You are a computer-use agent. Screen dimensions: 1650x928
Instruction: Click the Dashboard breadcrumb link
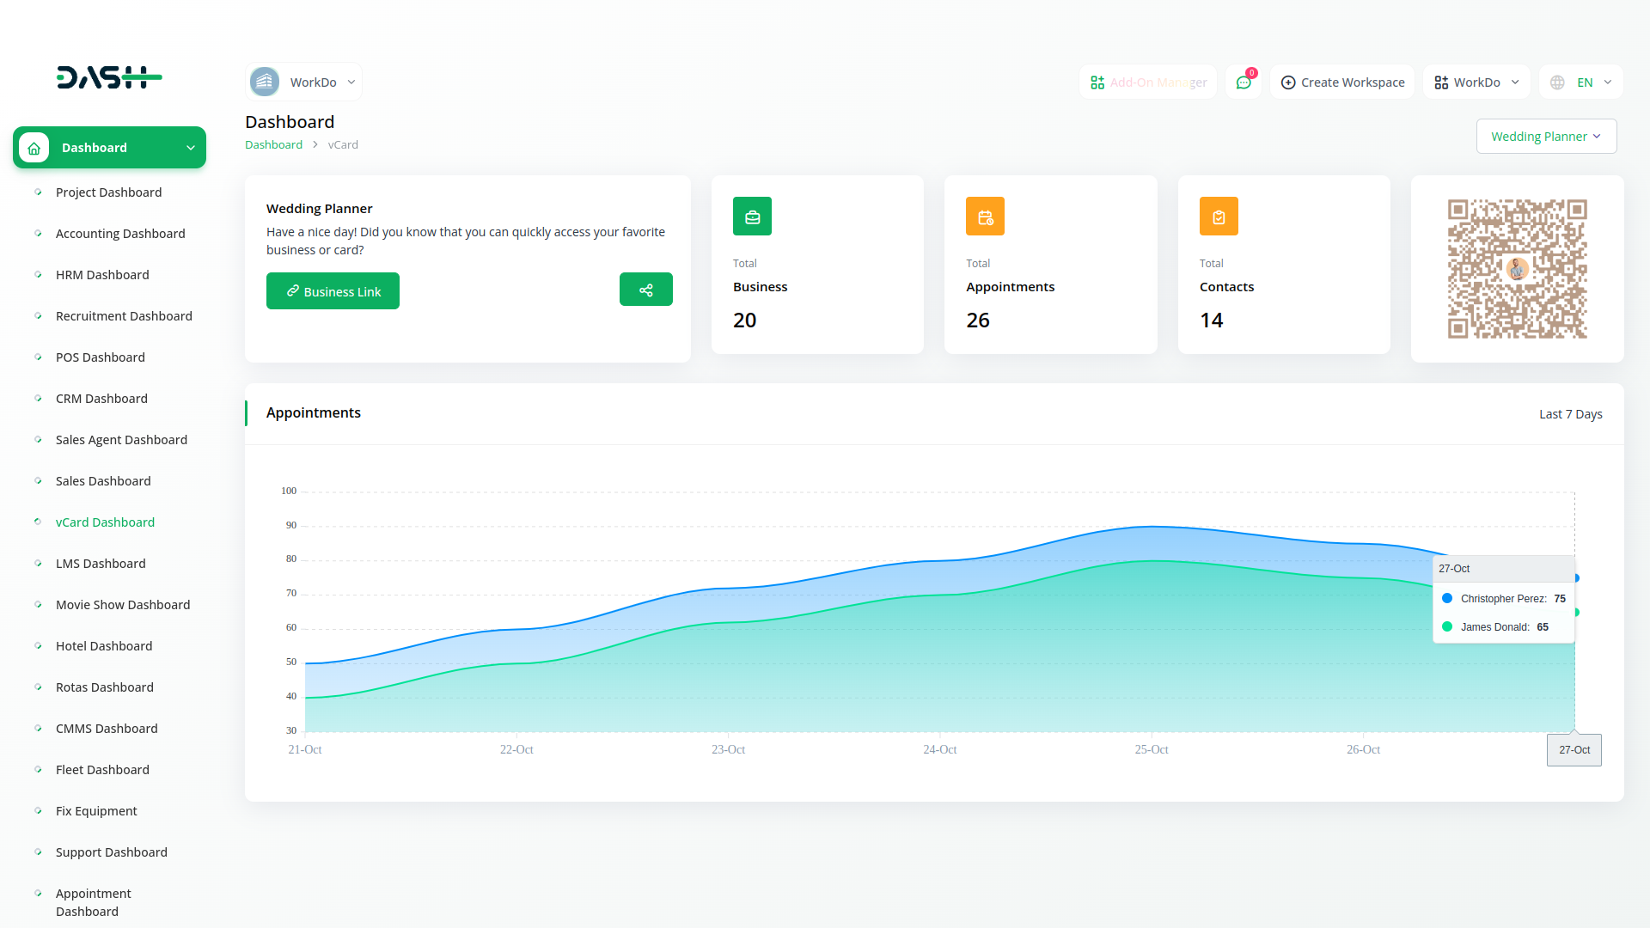point(273,145)
